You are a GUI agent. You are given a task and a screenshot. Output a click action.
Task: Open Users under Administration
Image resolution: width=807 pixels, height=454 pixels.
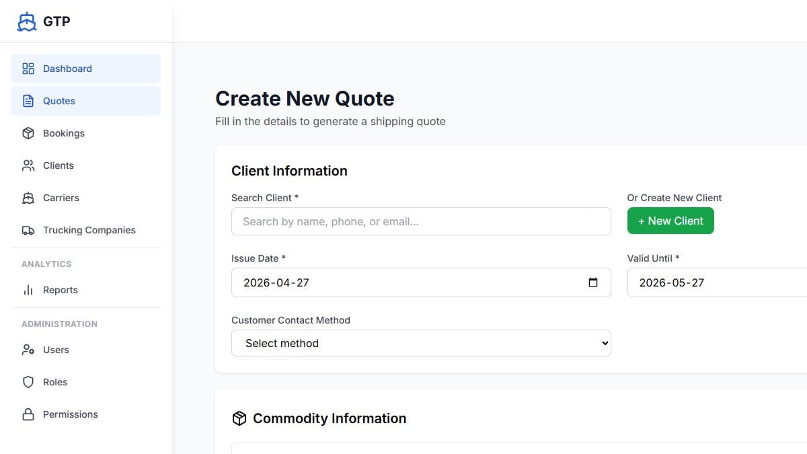(86, 350)
